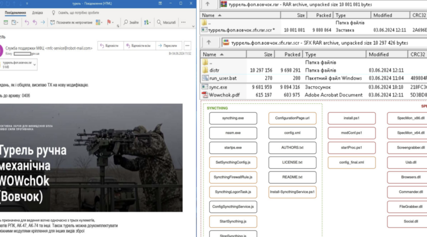Open ribbon overflow three-dots menu
Screen dimensions: 427x237
click(184, 22)
